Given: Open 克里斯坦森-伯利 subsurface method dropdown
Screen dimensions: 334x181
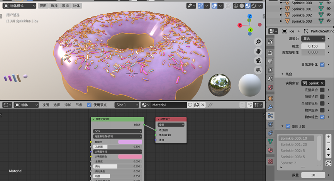Looking at the screenshot, I should [x=117, y=136].
